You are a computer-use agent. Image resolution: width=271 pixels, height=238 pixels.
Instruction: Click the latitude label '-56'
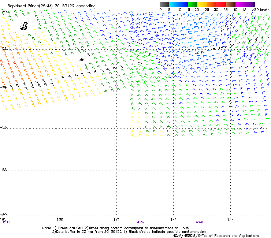point(3,127)
